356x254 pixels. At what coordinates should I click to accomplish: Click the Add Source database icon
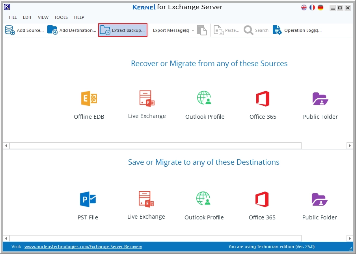(x=10, y=30)
